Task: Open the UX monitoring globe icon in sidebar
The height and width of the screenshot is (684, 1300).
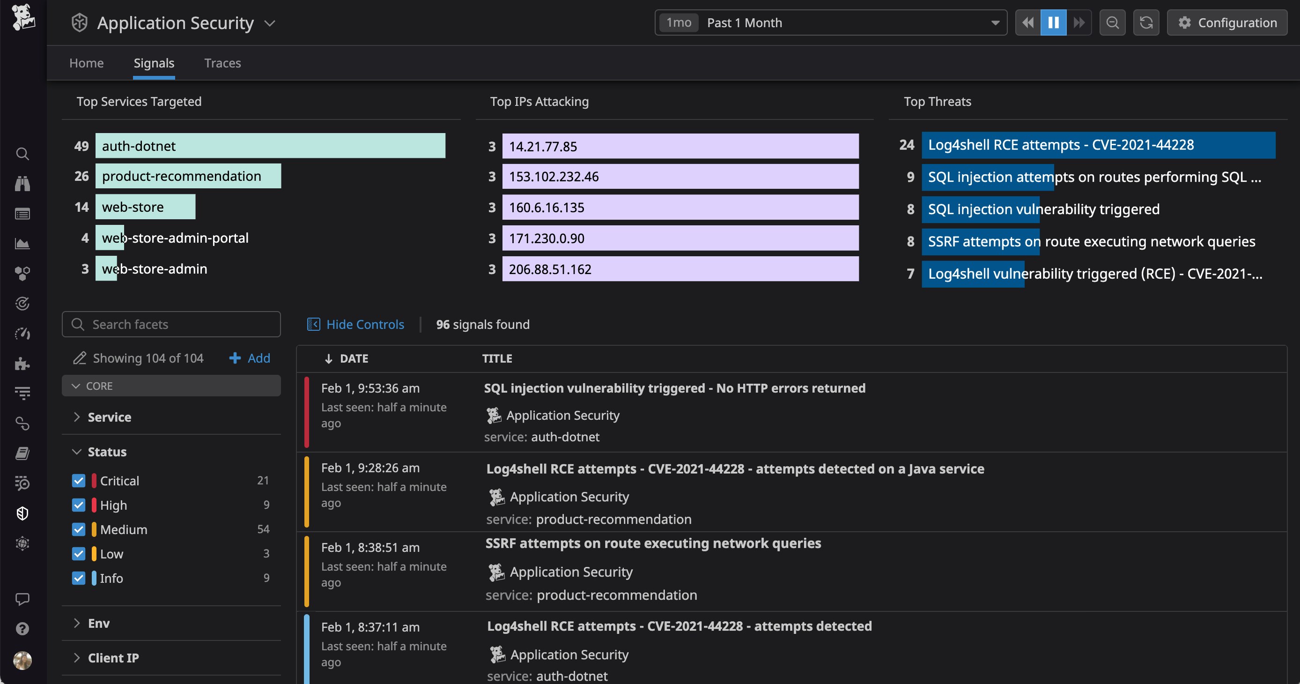Action: coord(22,543)
